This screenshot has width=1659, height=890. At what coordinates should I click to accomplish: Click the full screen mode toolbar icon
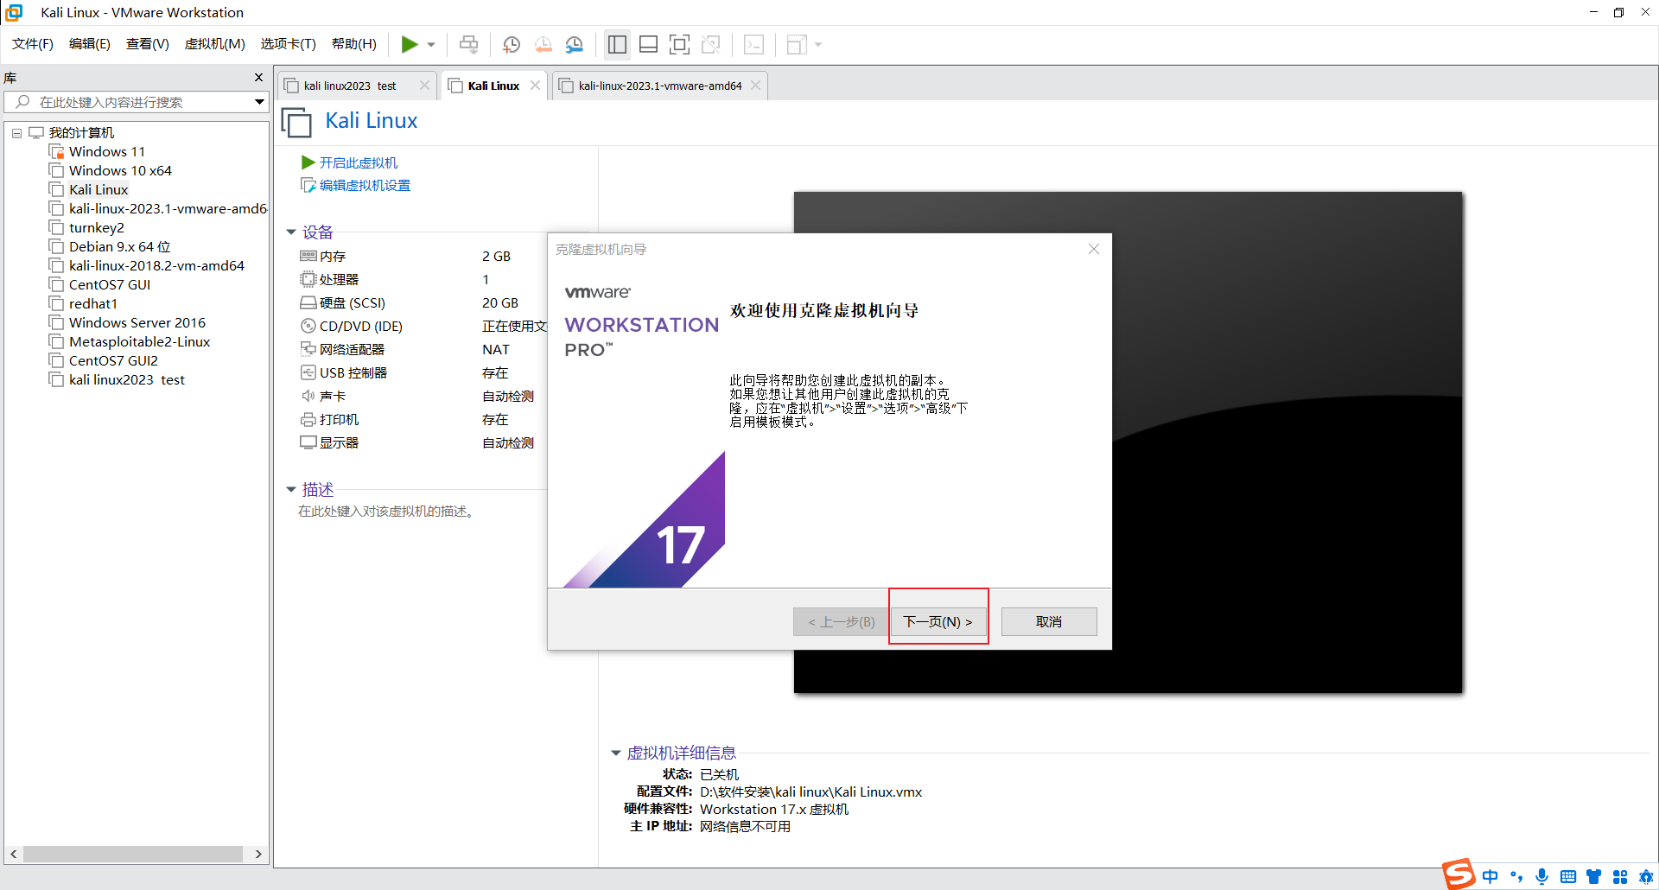[x=679, y=44]
